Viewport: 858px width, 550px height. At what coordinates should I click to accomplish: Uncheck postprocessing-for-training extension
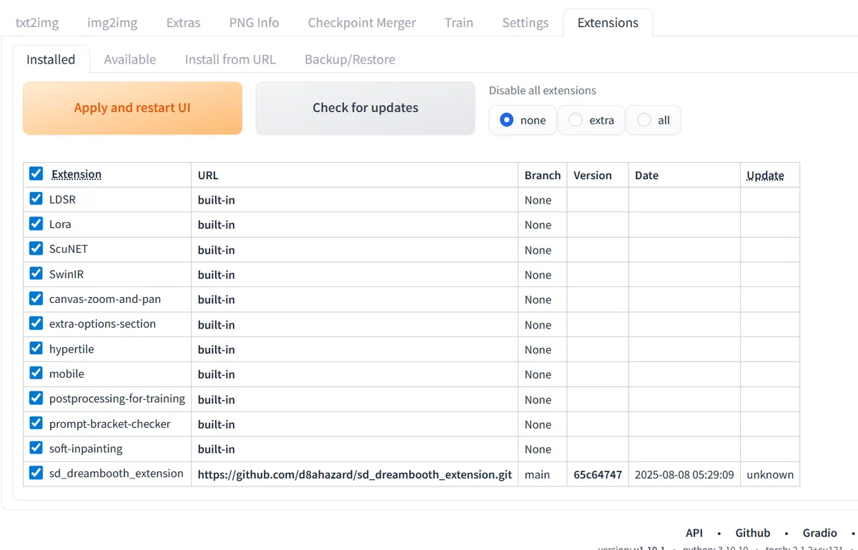36,398
